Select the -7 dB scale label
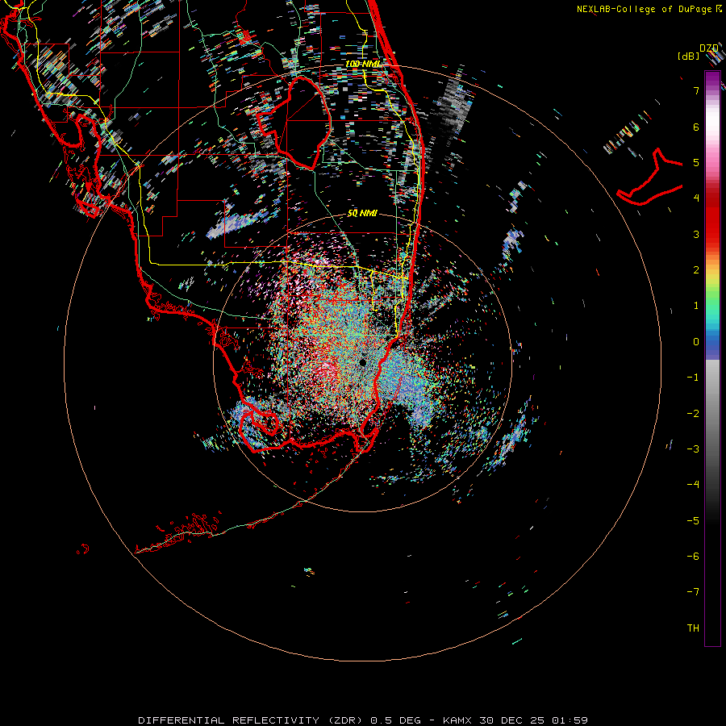This screenshot has height=726, width=726. (693, 592)
